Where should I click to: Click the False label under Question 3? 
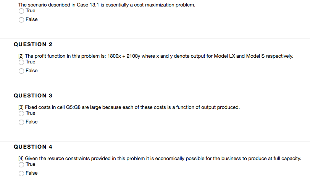tap(32, 122)
